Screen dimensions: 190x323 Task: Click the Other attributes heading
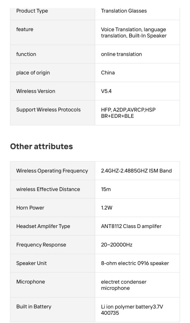[41, 146]
